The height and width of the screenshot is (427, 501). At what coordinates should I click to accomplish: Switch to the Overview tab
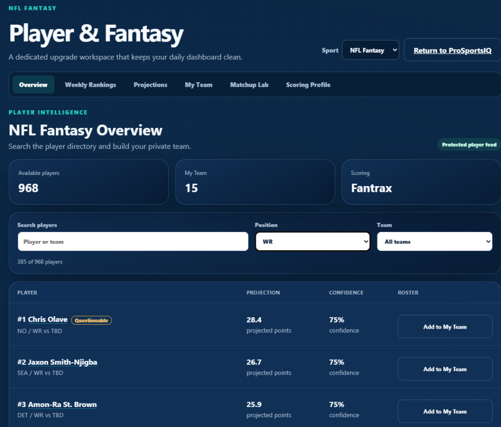pyautogui.click(x=33, y=85)
